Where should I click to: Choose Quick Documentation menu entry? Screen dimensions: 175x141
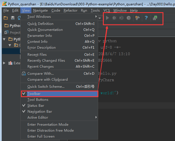pyautogui.click(x=59, y=30)
